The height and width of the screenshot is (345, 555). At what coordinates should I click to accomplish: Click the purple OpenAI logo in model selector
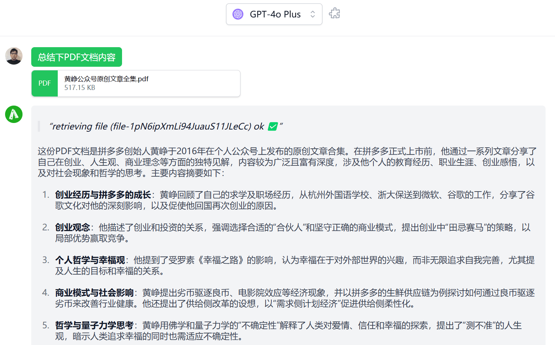click(x=238, y=14)
